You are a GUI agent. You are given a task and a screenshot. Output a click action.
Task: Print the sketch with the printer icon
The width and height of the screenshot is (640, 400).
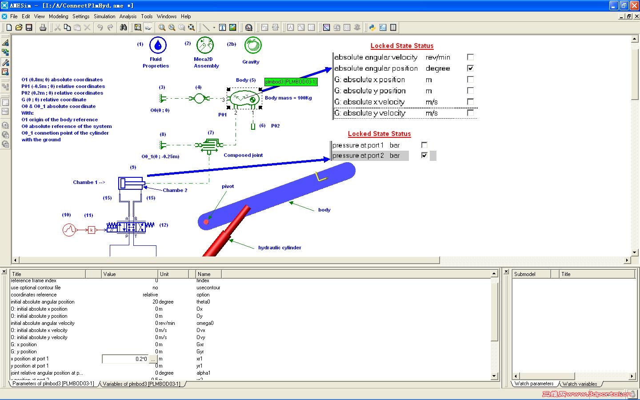[x=43, y=28]
